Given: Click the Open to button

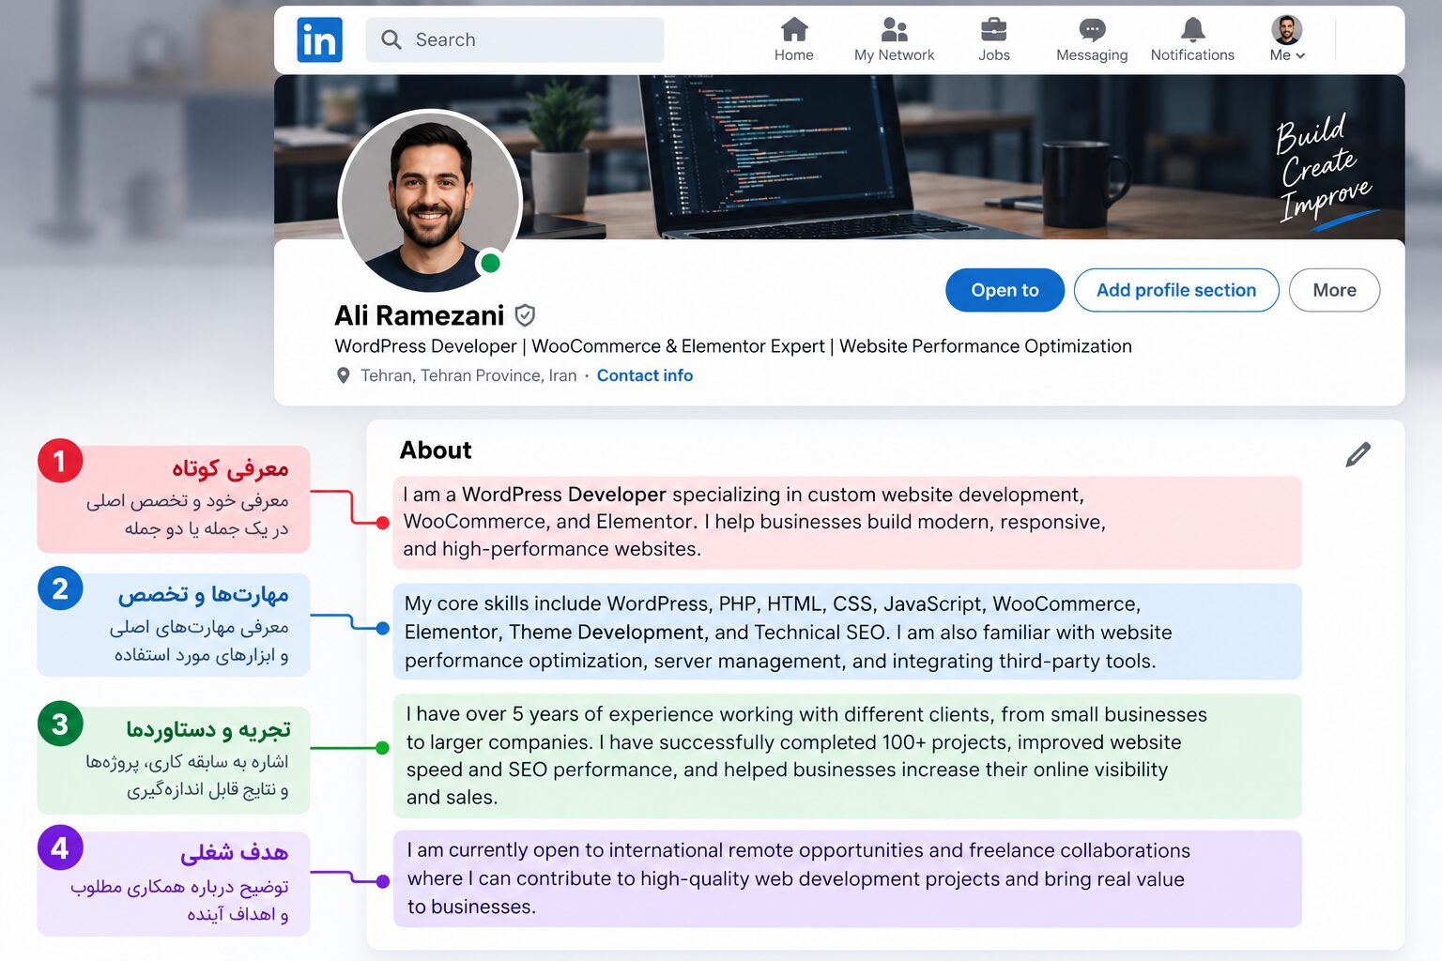Looking at the screenshot, I should pyautogui.click(x=1005, y=290).
